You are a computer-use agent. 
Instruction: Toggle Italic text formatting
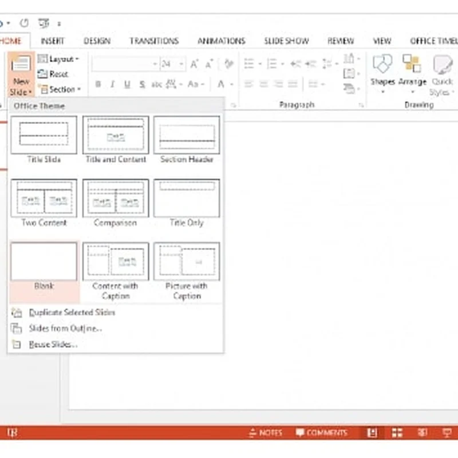coord(112,85)
